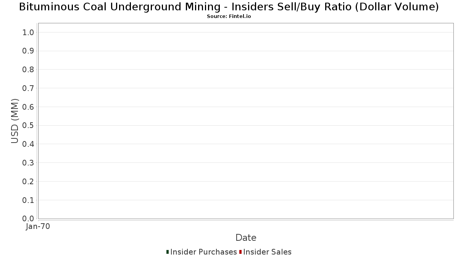Viewport: 458px width, 258px height.
Task: Toggle the Insider Purchases legend label
Action: pyautogui.click(x=203, y=252)
